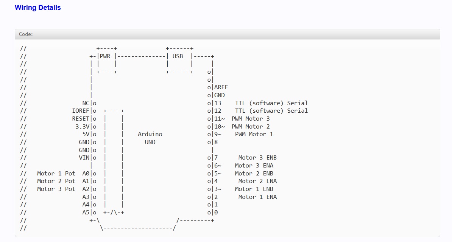Click the pin 0 label

point(216,213)
